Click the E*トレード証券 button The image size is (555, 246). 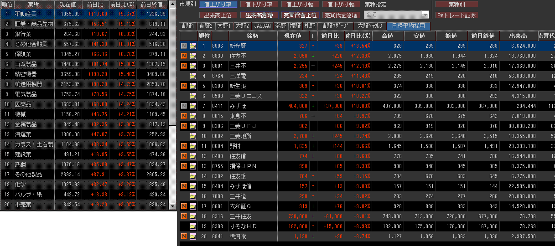coord(456,15)
